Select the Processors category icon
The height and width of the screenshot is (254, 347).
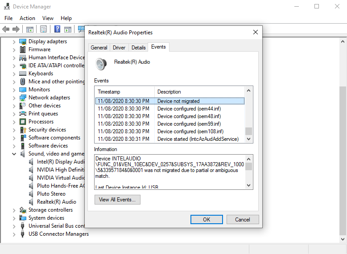pos(23,122)
